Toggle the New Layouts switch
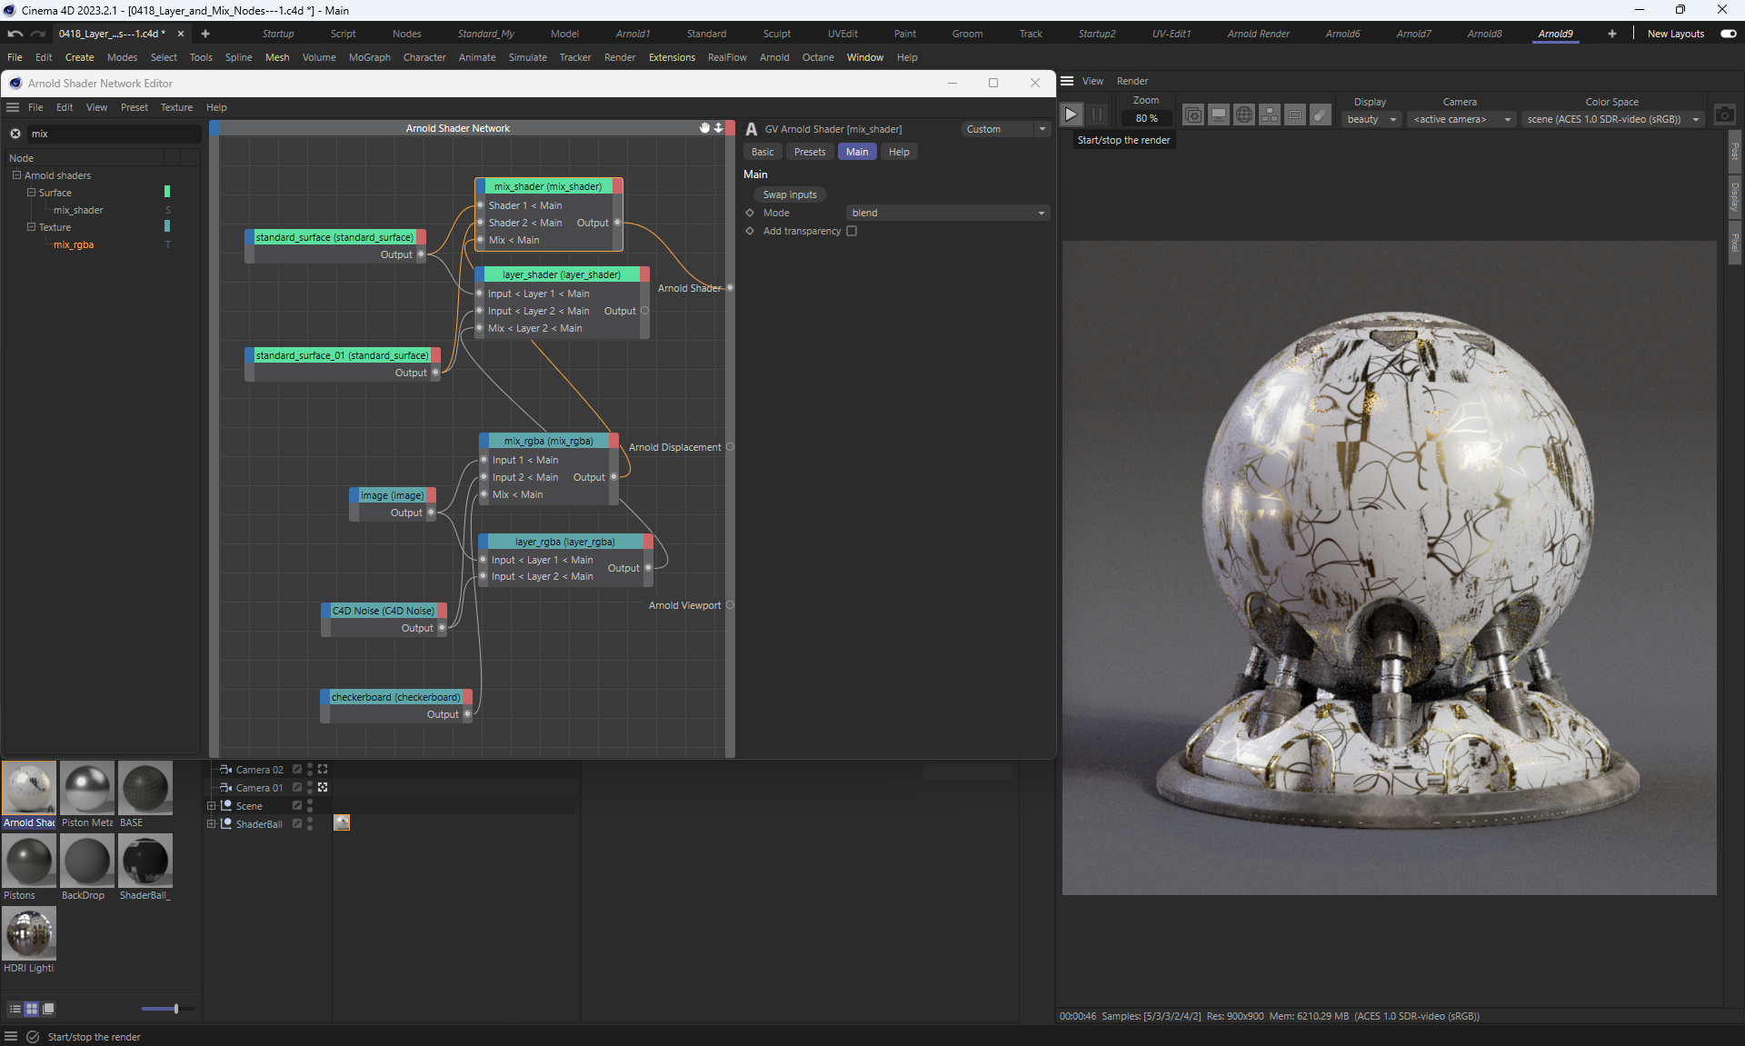Screen dimensions: 1745x1046 [1728, 34]
